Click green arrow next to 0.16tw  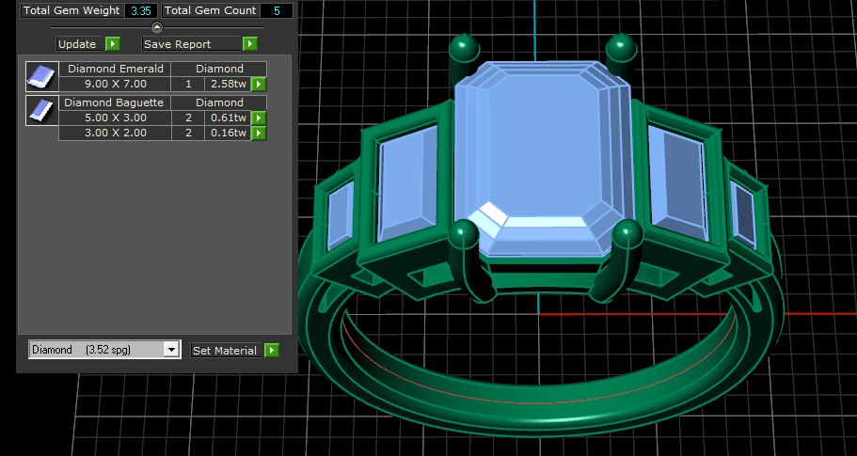(x=259, y=134)
